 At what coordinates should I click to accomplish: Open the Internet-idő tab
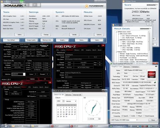(77, 95)
